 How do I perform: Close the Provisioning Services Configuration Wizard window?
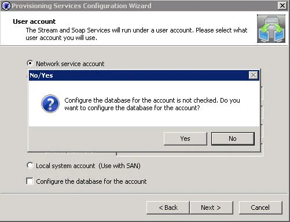pos(282,5)
